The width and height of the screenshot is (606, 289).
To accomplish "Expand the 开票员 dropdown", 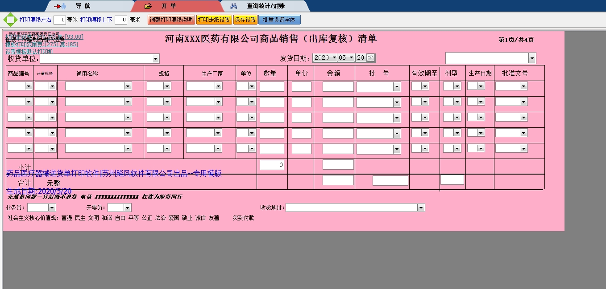I will click(x=127, y=208).
